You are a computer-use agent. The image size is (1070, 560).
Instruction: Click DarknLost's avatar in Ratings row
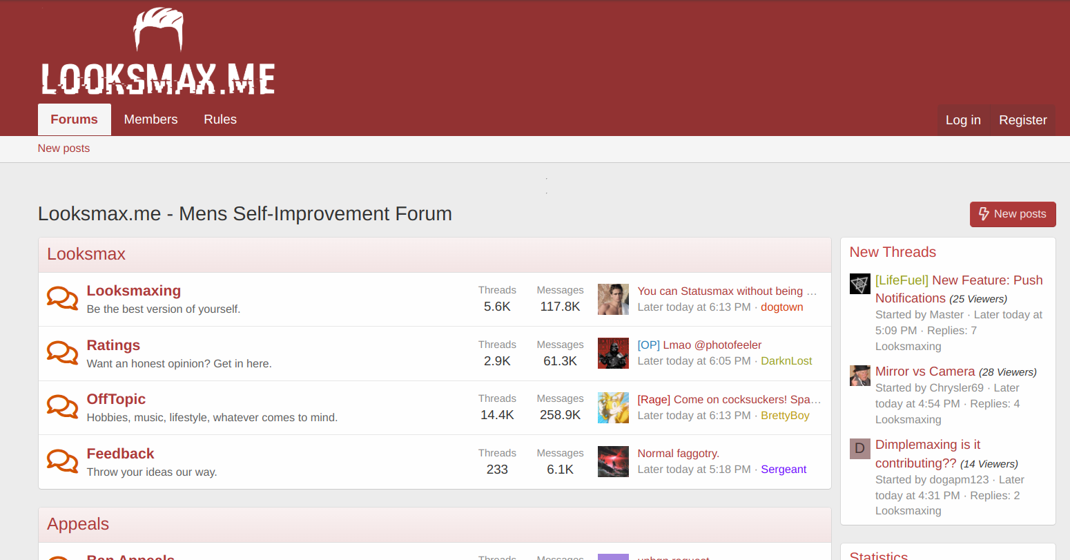(613, 353)
